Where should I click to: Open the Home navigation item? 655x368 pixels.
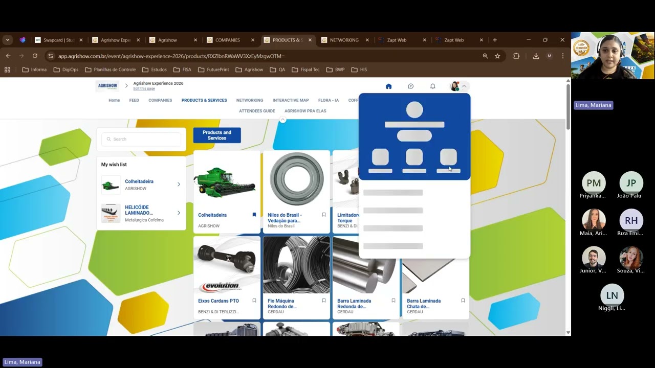click(x=114, y=100)
